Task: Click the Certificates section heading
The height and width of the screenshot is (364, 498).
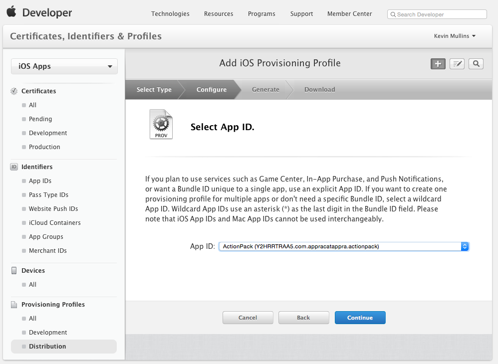Action: click(39, 91)
